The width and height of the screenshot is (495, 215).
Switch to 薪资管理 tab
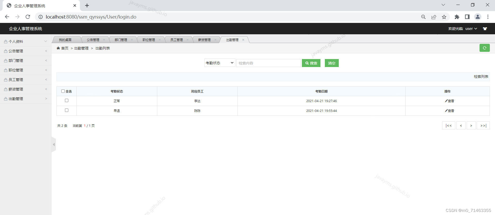click(204, 40)
